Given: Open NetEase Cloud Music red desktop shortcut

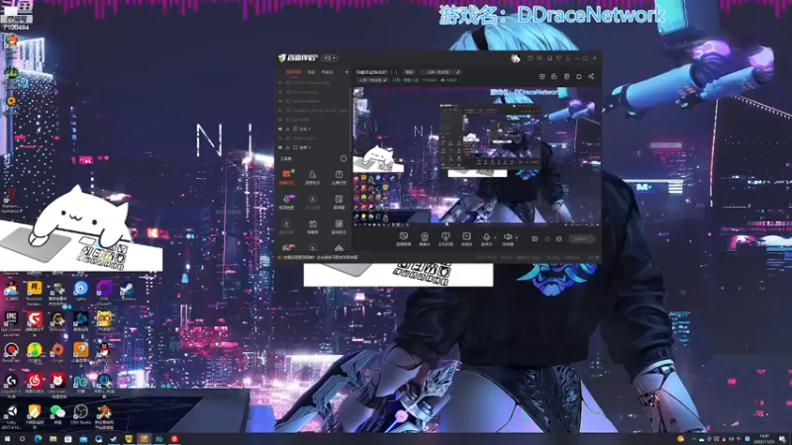Looking at the screenshot, I should tap(35, 383).
